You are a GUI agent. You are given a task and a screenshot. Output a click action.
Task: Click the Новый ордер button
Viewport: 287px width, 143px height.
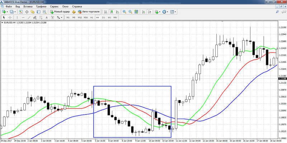coord(60,12)
